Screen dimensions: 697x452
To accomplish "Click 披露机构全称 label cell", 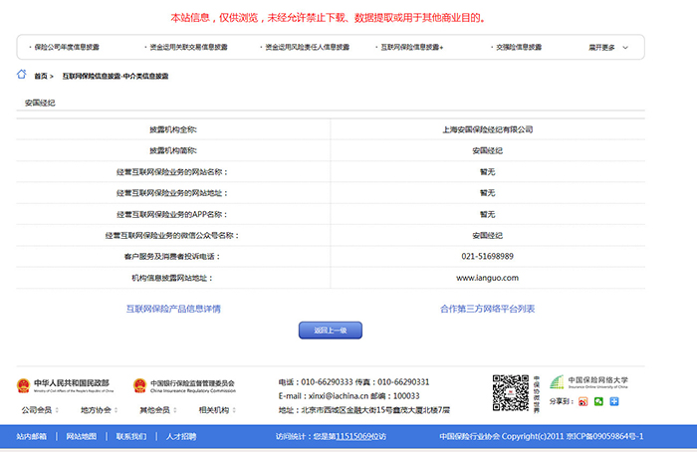I will pyautogui.click(x=173, y=129).
